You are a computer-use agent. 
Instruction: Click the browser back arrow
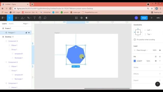tap(3, 8)
